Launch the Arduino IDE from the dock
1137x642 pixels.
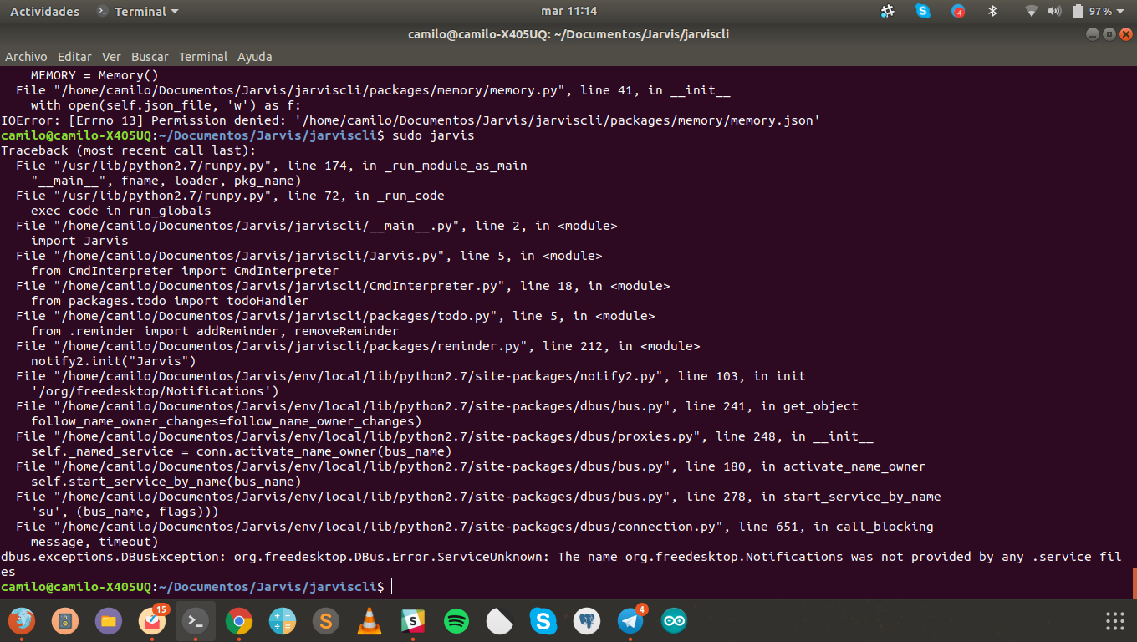(x=674, y=621)
